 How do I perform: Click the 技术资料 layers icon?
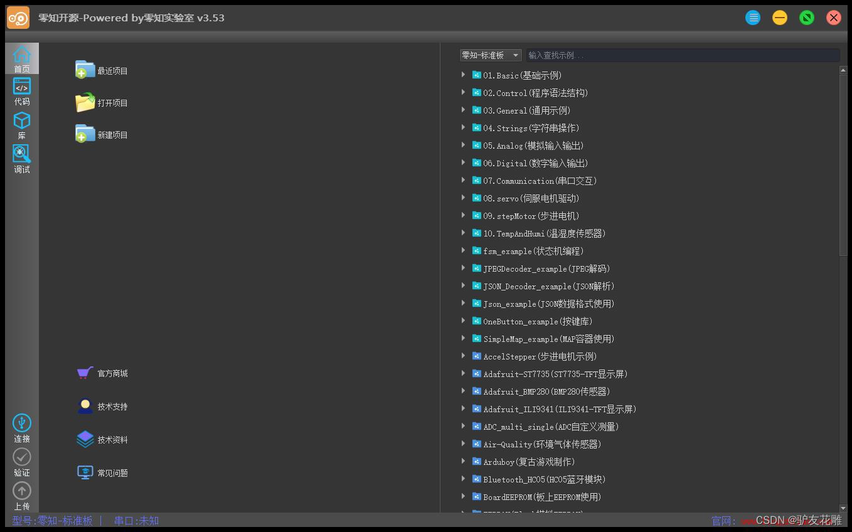[85, 439]
